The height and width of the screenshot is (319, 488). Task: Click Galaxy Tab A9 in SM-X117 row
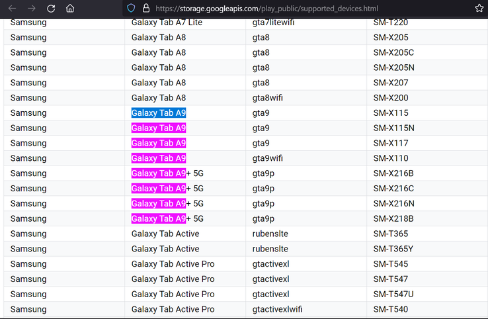coord(159,143)
